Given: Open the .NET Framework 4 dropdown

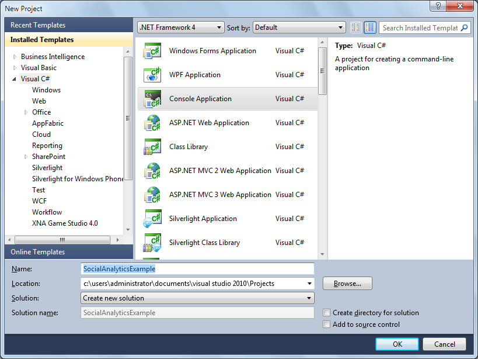Looking at the screenshot, I should click(181, 27).
